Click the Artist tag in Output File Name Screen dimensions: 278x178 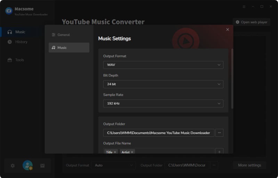click(128, 152)
